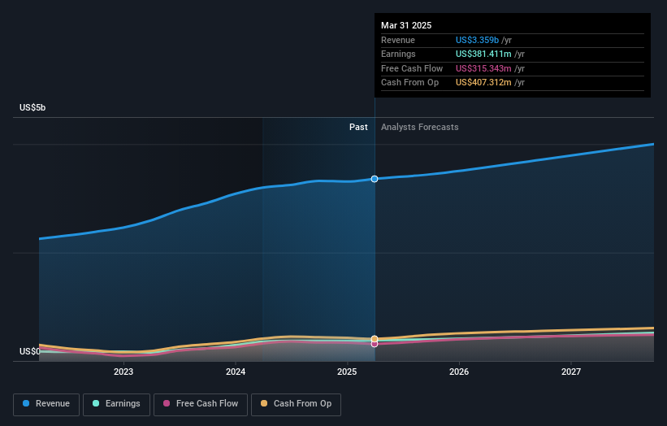
Task: Toggle the Revenue legend button
Action: pos(46,404)
